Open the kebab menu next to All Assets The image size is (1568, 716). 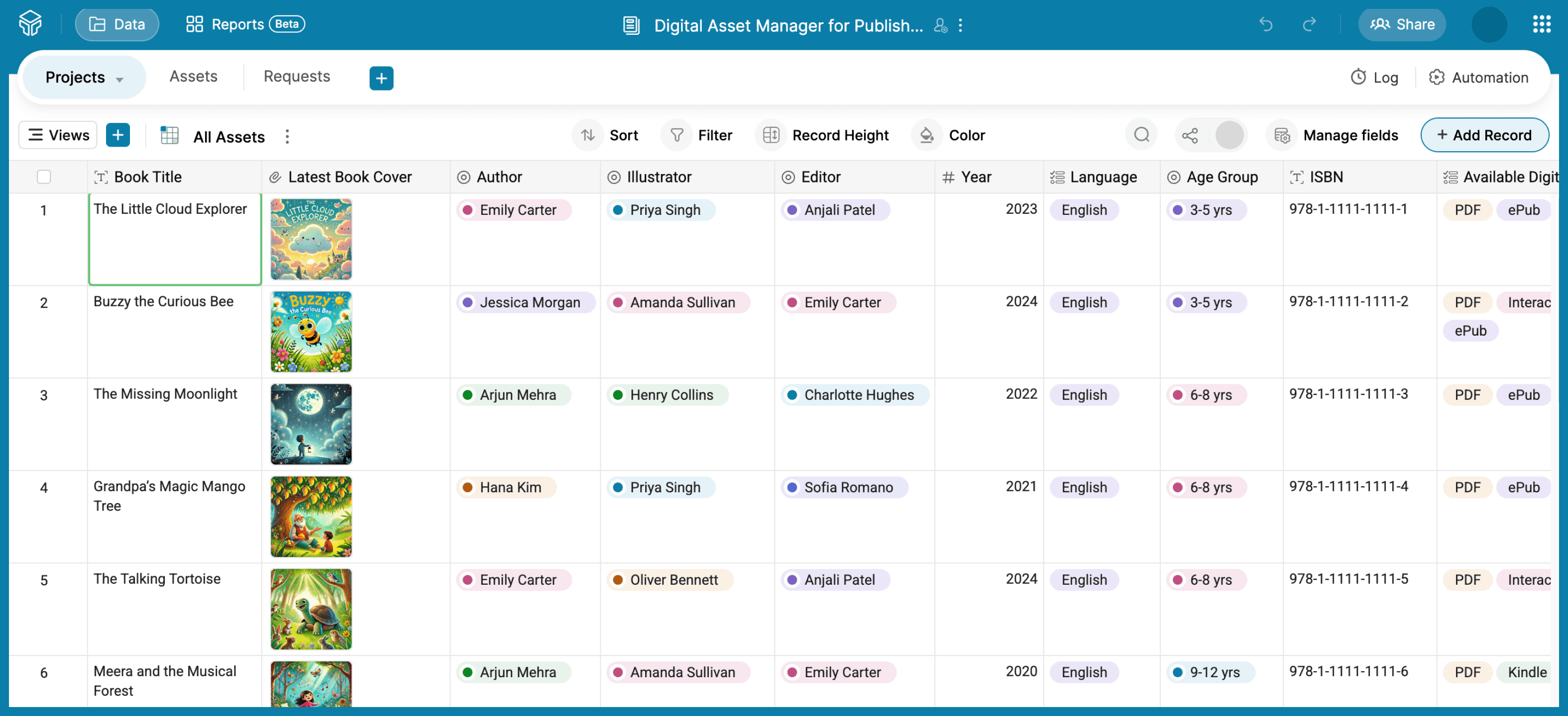click(x=286, y=137)
